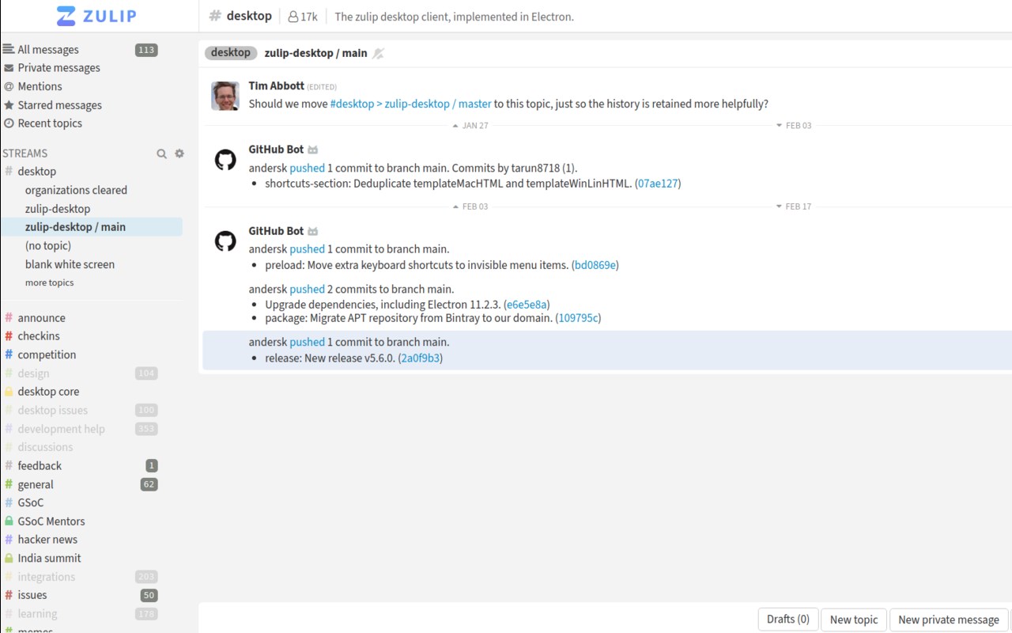Viewport: 1012px width, 633px height.
Task: Open 'pushed' link for 2 commits
Action: coord(307,290)
